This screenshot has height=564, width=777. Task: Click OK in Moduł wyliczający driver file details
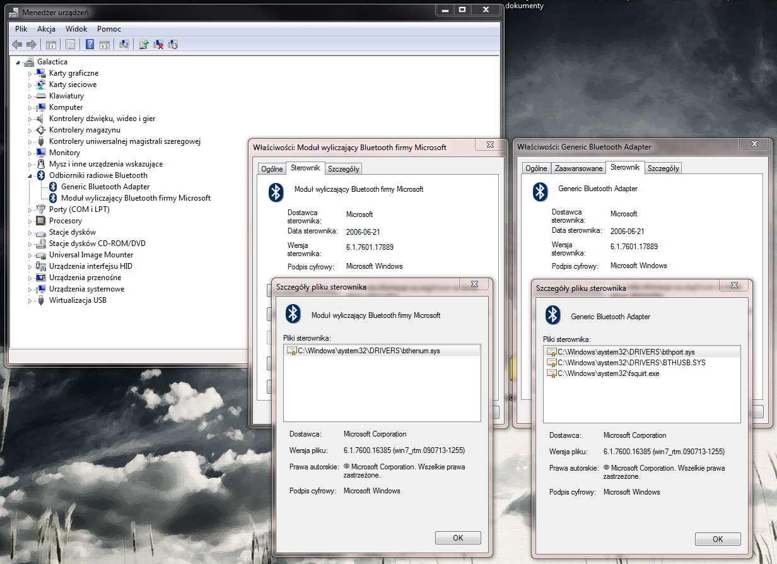click(458, 538)
